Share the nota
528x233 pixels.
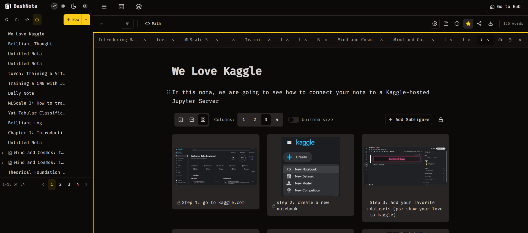(479, 24)
